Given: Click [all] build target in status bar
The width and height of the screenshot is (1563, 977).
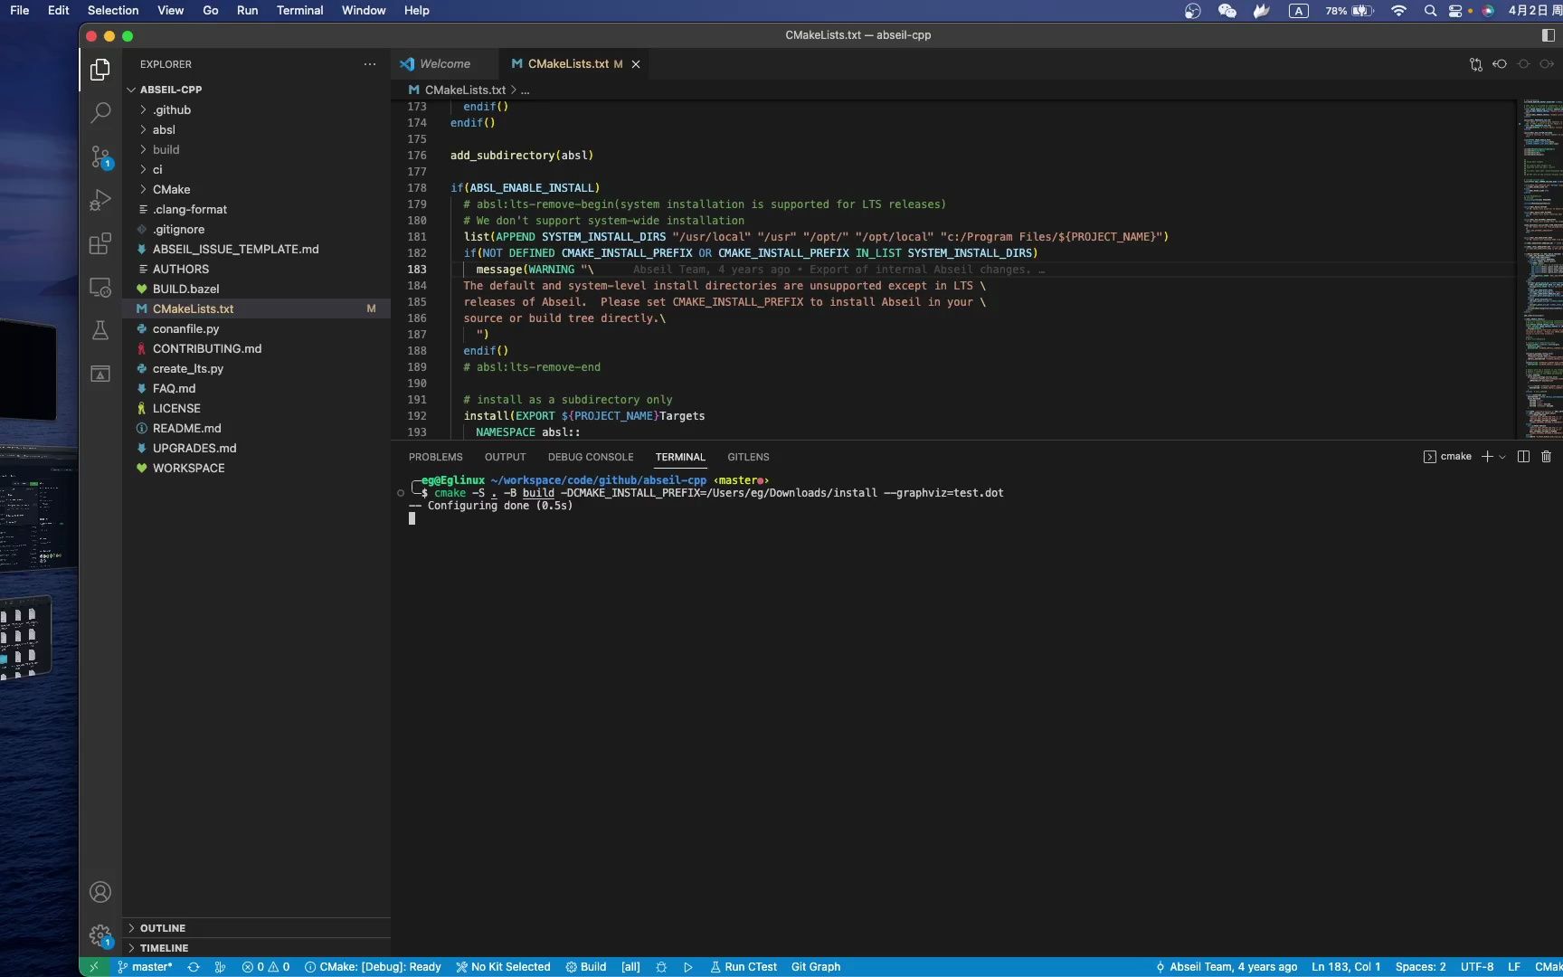Looking at the screenshot, I should click(630, 967).
